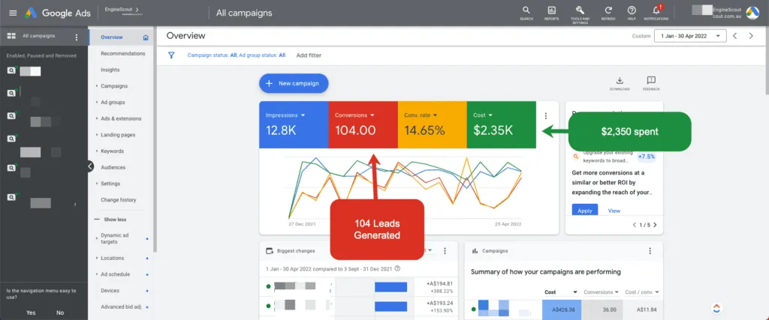Screen dimensions: 769x320
Task: Collapse menu with Show less
Action: 115,220
